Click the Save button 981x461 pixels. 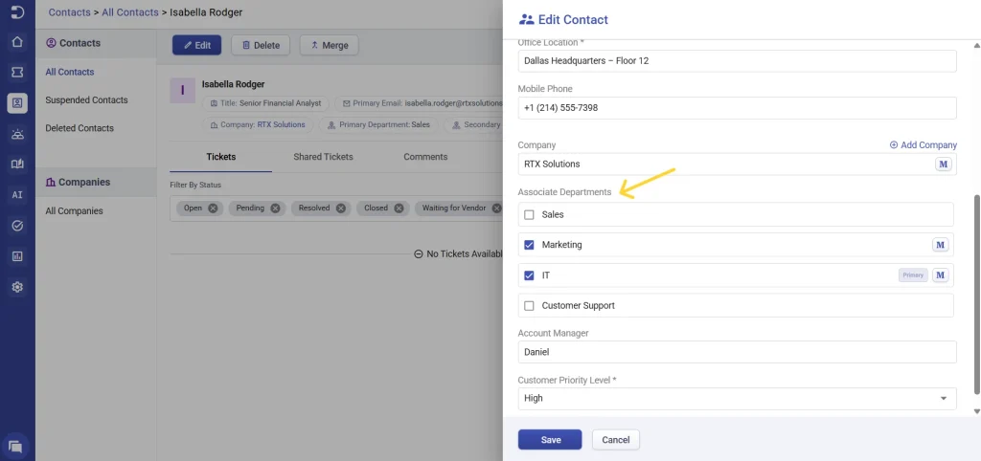coord(550,440)
